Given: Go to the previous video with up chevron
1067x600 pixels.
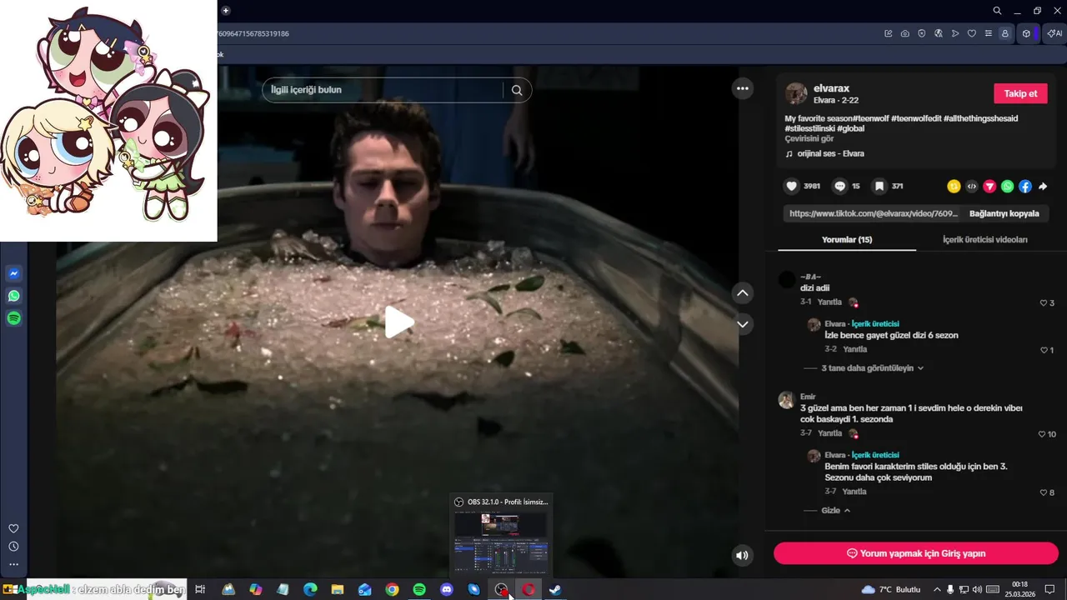Looking at the screenshot, I should click(x=743, y=292).
